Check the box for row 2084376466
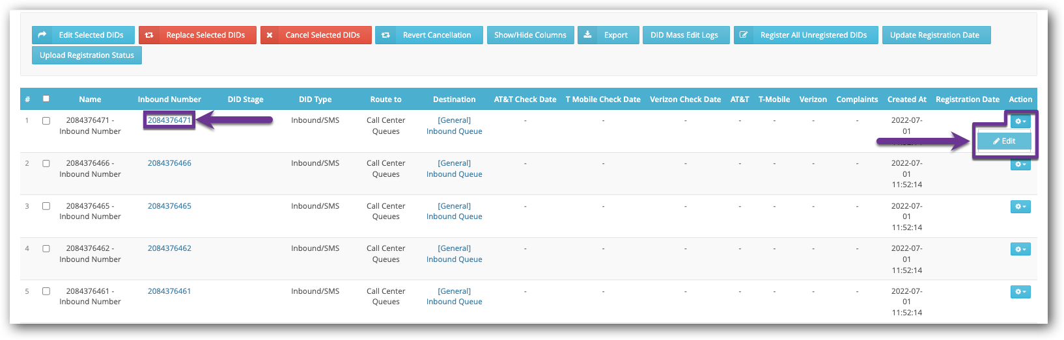Viewport: 1064px width, 340px height. tap(46, 164)
